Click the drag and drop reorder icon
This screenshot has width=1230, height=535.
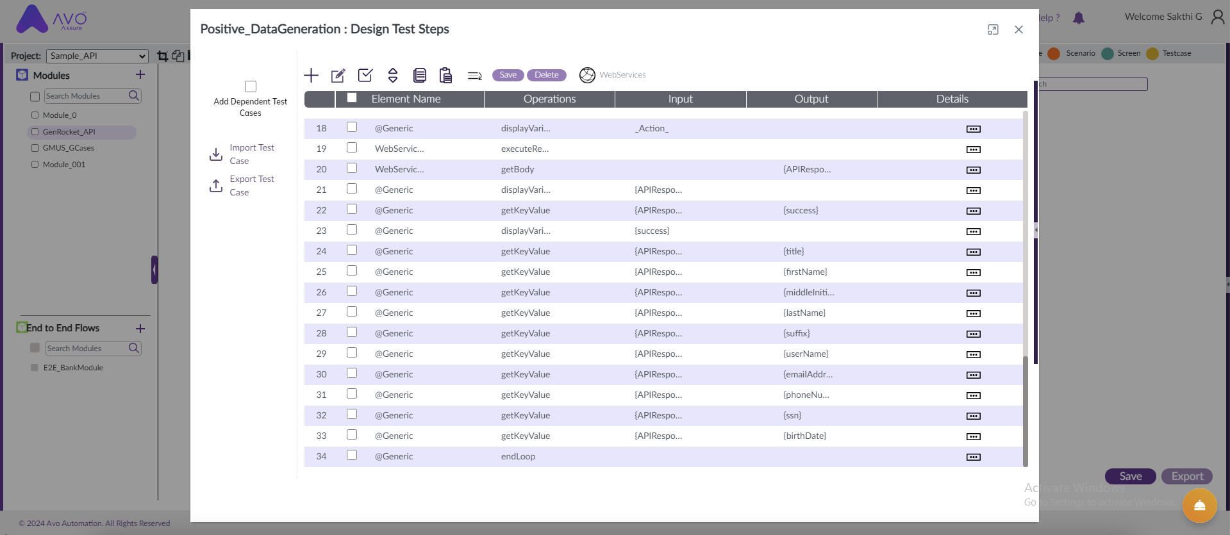point(393,76)
